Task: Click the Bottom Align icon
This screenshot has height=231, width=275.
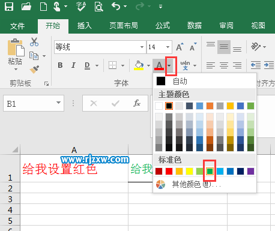Action: pos(237,49)
